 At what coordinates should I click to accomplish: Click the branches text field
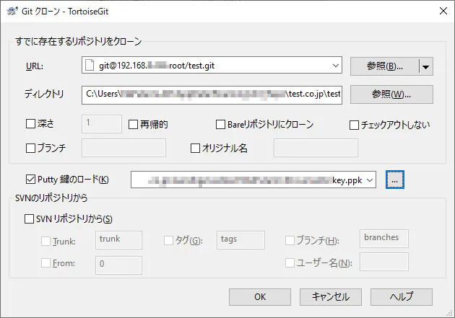(x=384, y=239)
